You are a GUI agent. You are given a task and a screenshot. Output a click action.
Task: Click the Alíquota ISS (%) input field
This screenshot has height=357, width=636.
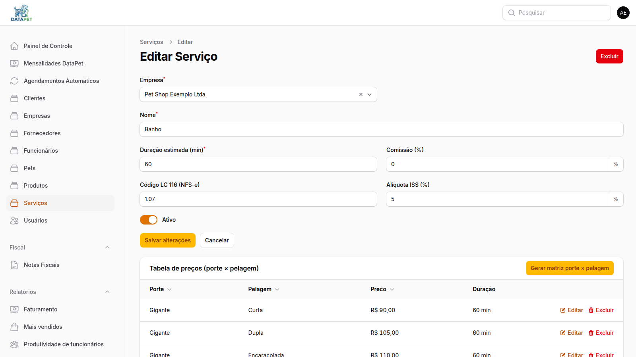pos(497,199)
